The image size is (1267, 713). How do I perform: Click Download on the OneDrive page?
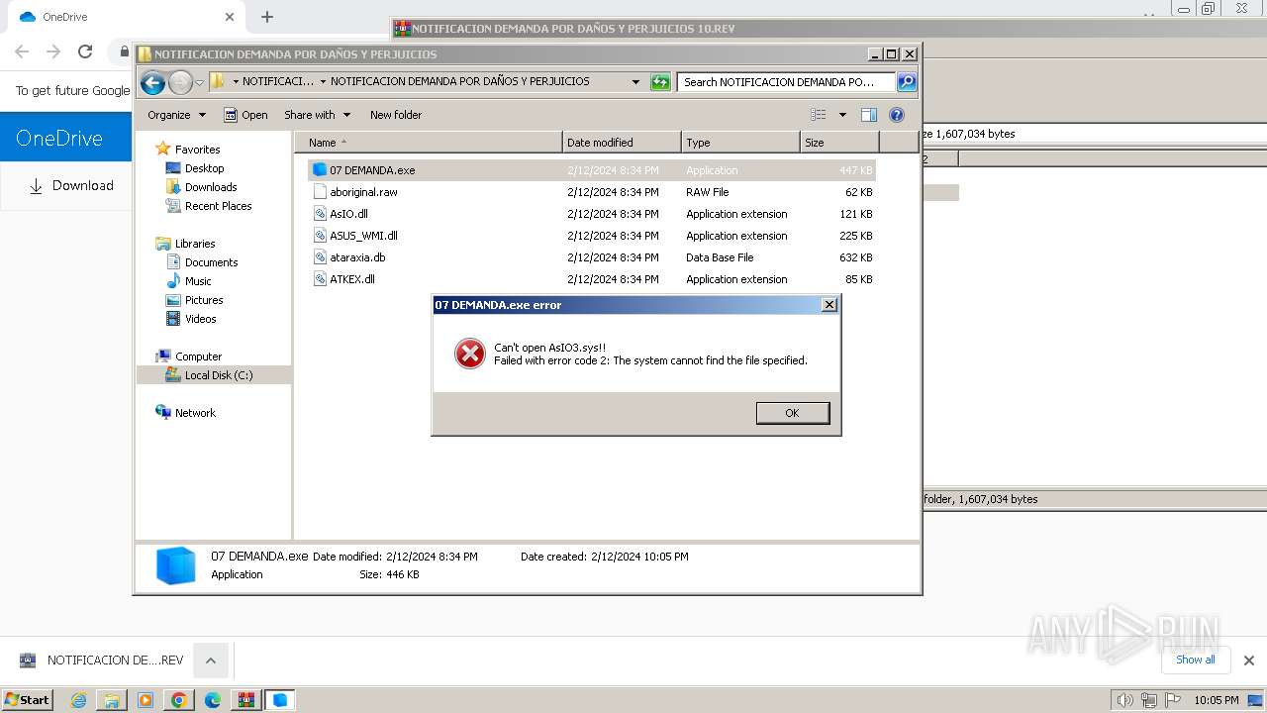coord(71,186)
